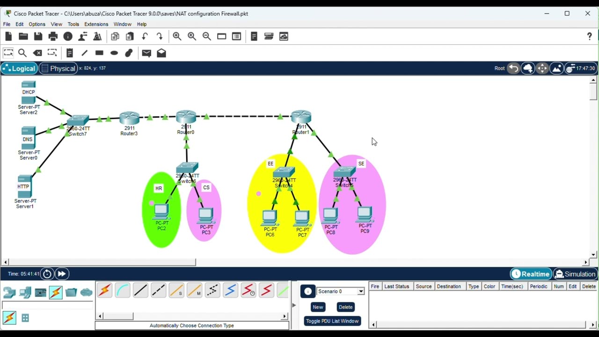Copy selection using toolbar copy icon

click(x=115, y=37)
